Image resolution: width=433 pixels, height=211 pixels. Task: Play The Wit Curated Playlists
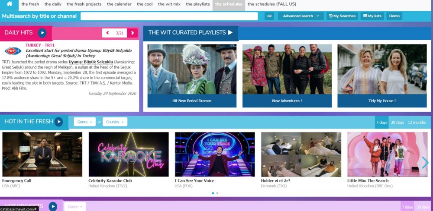(230, 32)
